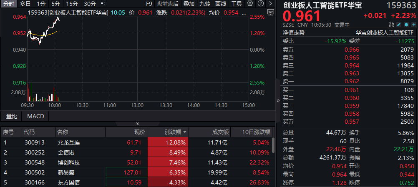
Task: Click the 涨停 limit-up price 1.128
Action: pyautogui.click(x=339, y=183)
